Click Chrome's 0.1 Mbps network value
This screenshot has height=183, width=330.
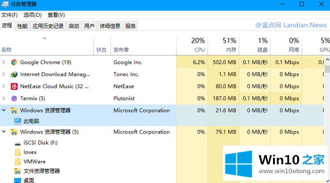[x=287, y=63]
